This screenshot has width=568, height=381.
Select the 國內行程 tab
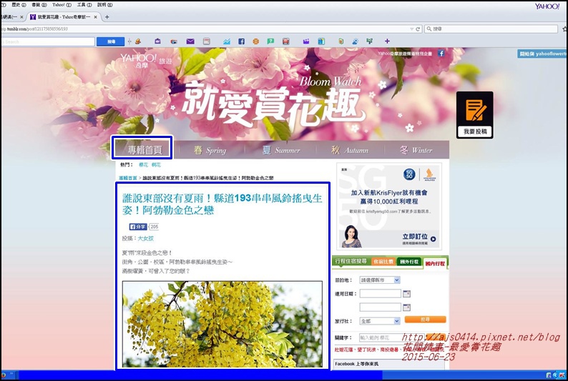(x=436, y=263)
